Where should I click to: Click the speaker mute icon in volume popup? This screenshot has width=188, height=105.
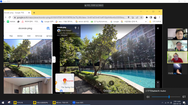pos(148,97)
